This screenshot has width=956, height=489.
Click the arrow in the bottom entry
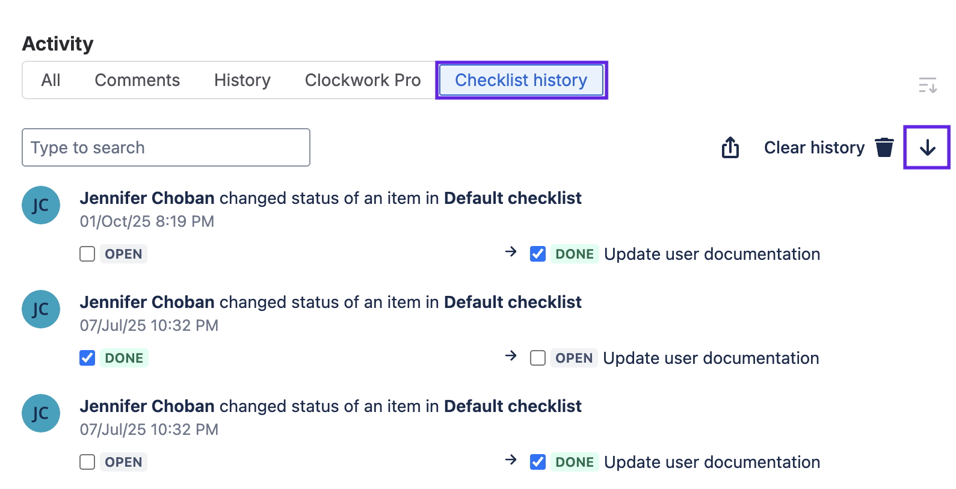pos(511,460)
